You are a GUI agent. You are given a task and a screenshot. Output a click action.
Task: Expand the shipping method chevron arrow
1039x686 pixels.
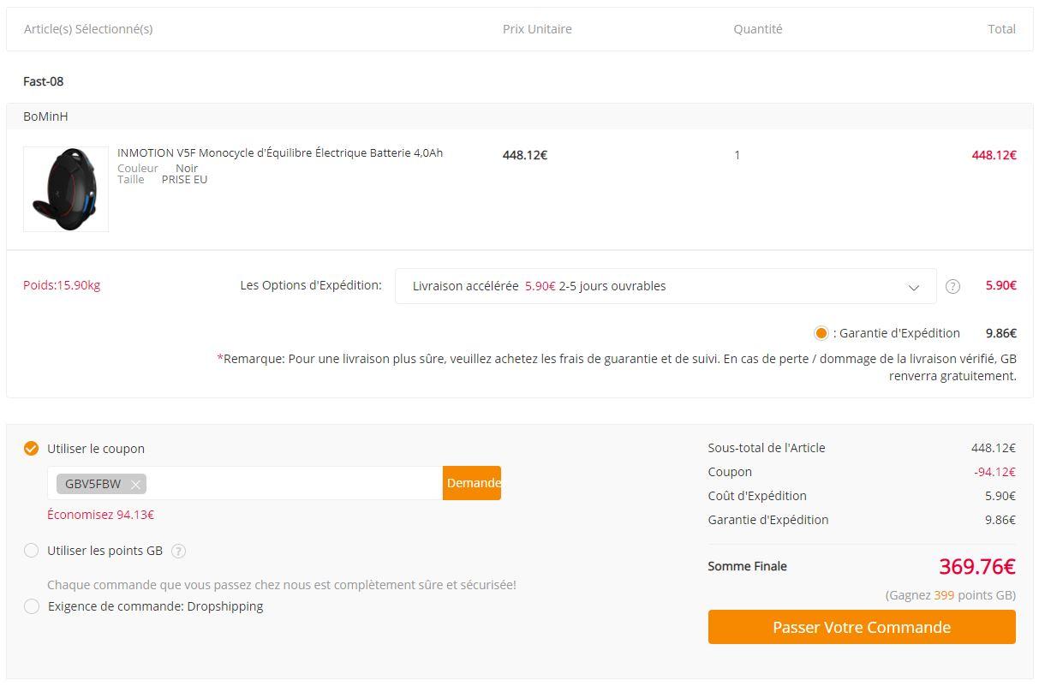coord(913,287)
